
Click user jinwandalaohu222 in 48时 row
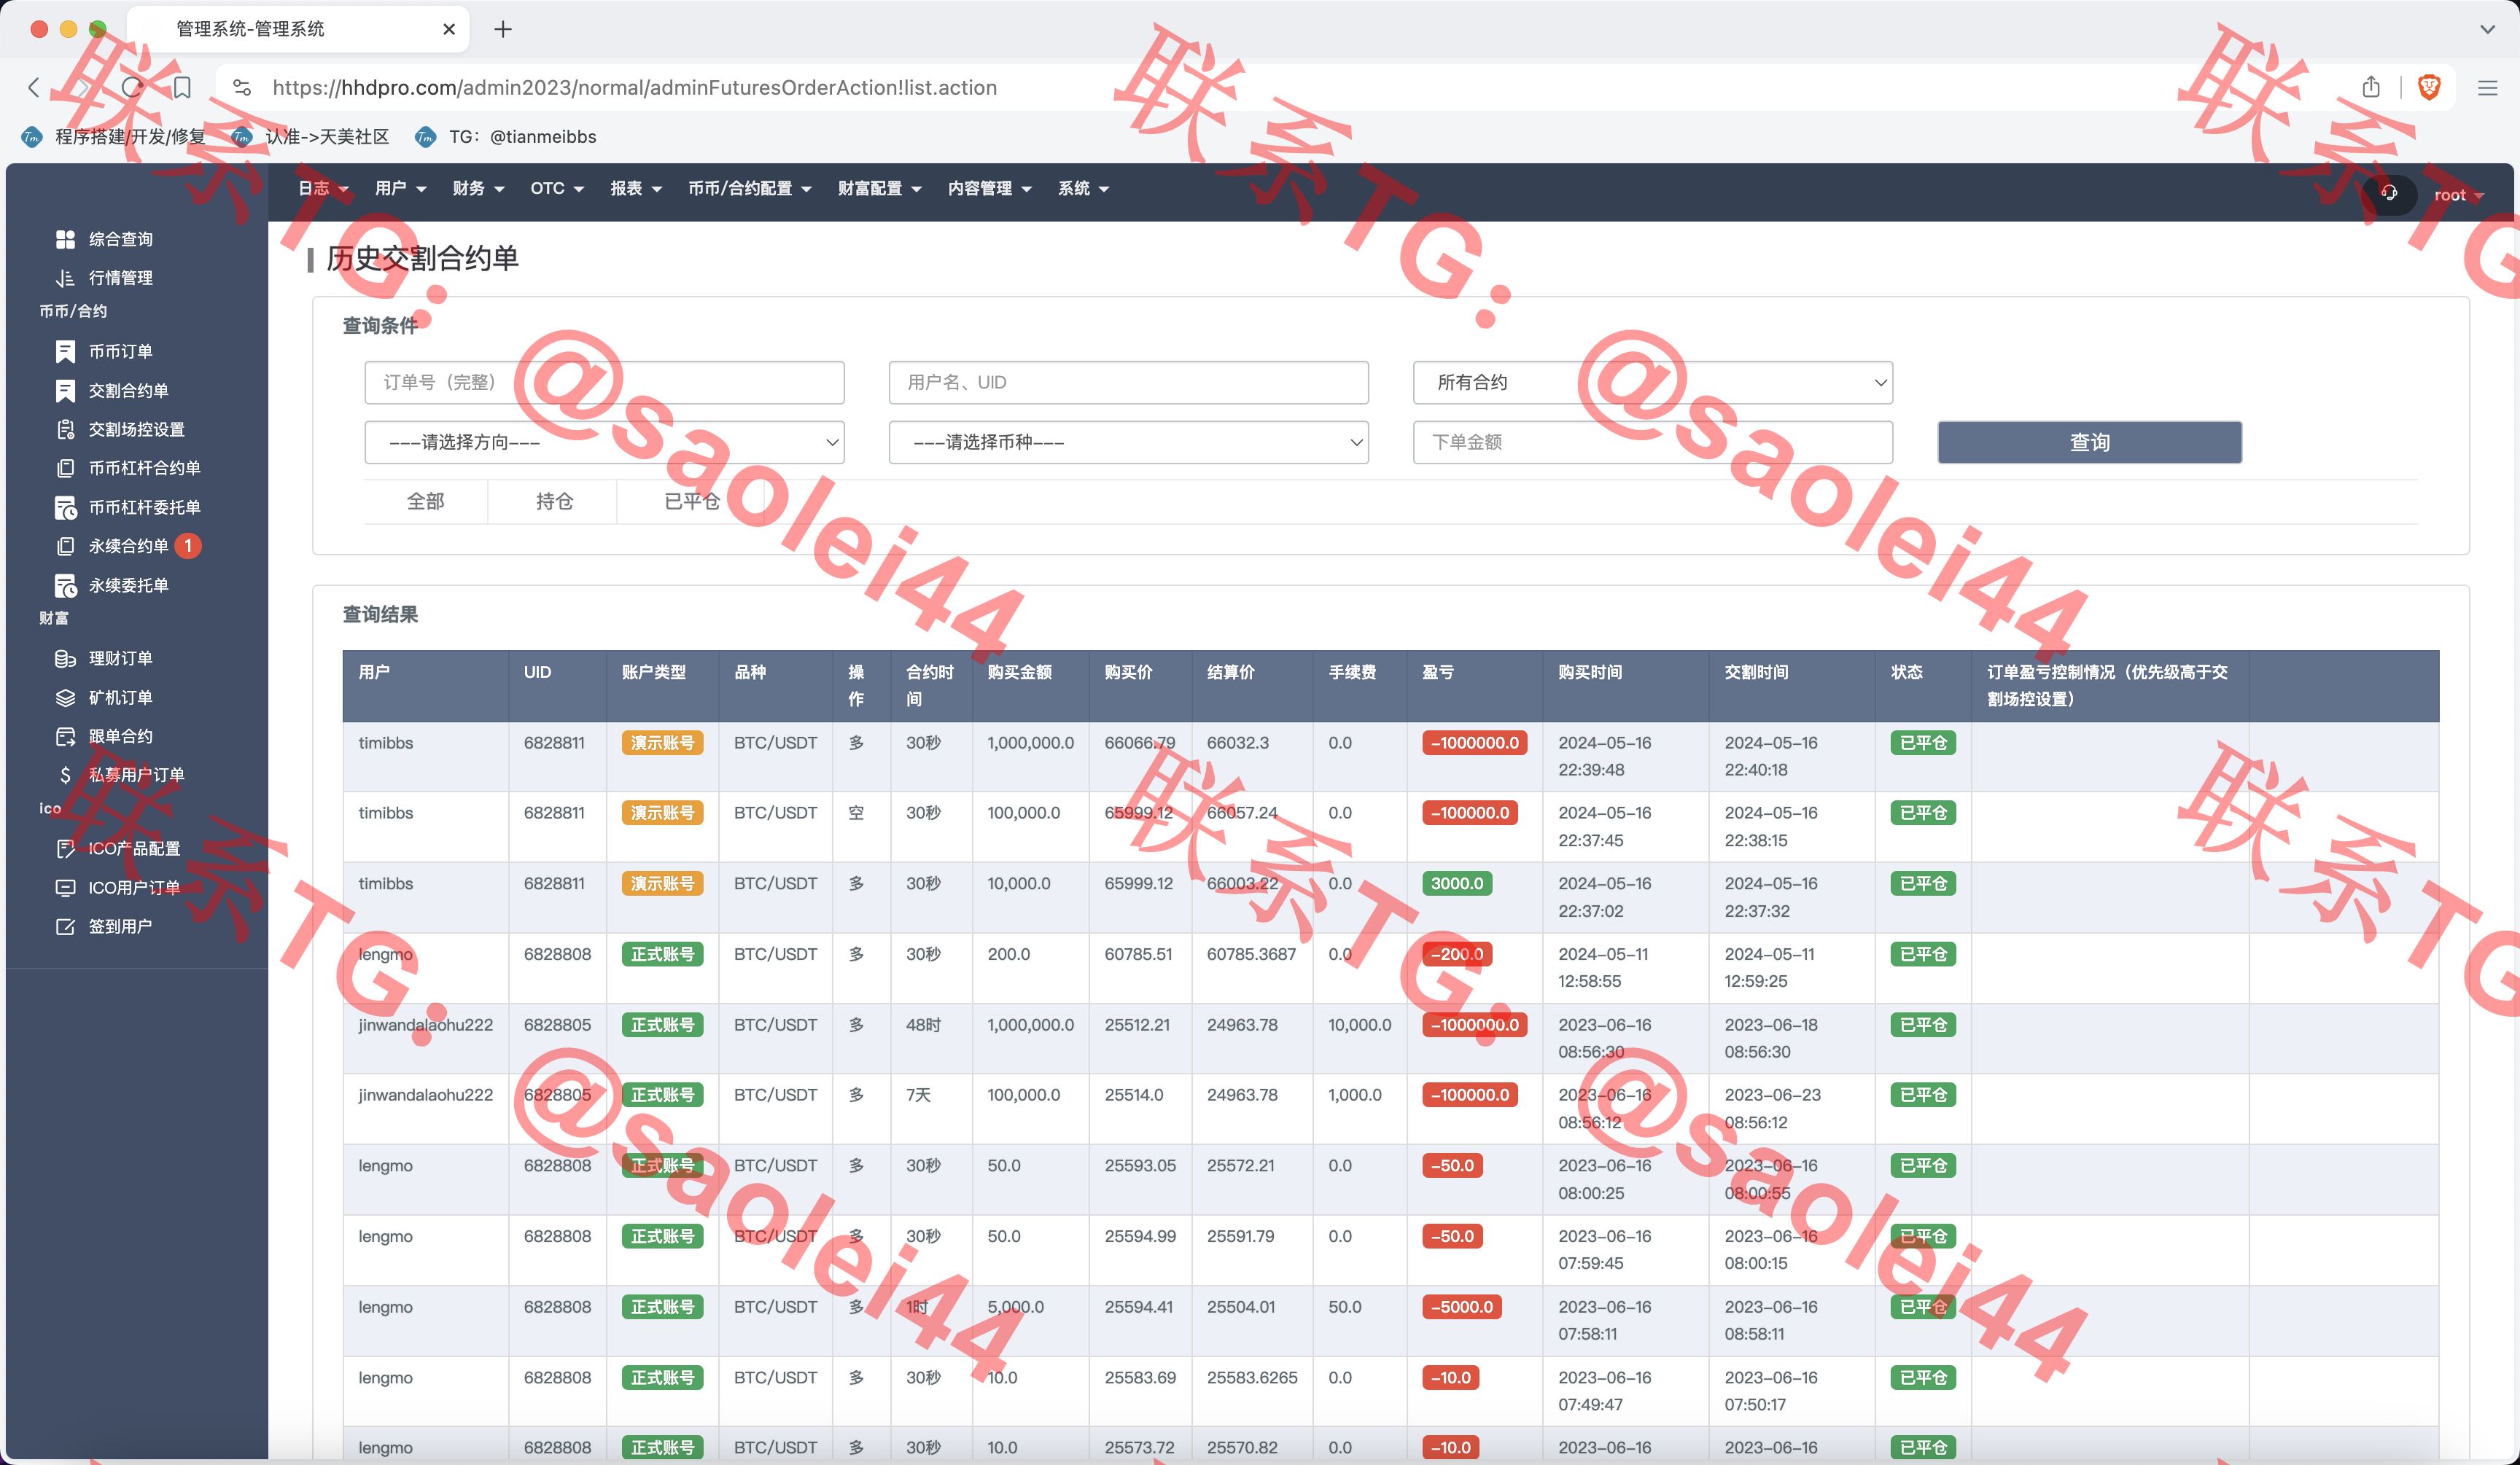click(425, 1025)
